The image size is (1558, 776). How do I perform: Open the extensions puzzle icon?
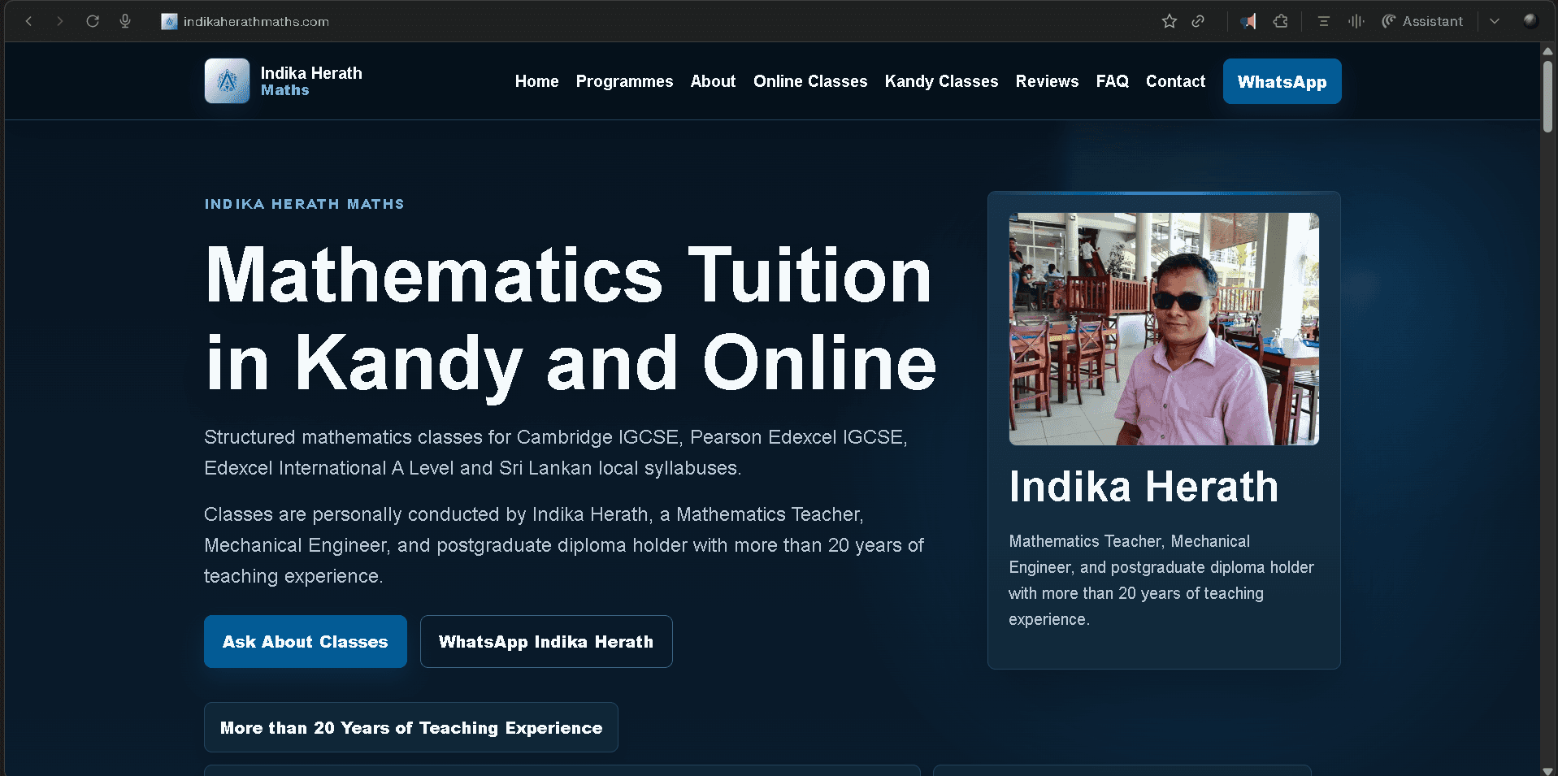coord(1281,21)
